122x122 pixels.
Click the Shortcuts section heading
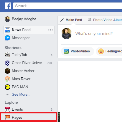(x=13, y=48)
